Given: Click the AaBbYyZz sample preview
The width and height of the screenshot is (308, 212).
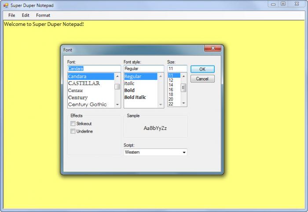Looking at the screenshot, I should pyautogui.click(x=155, y=128).
